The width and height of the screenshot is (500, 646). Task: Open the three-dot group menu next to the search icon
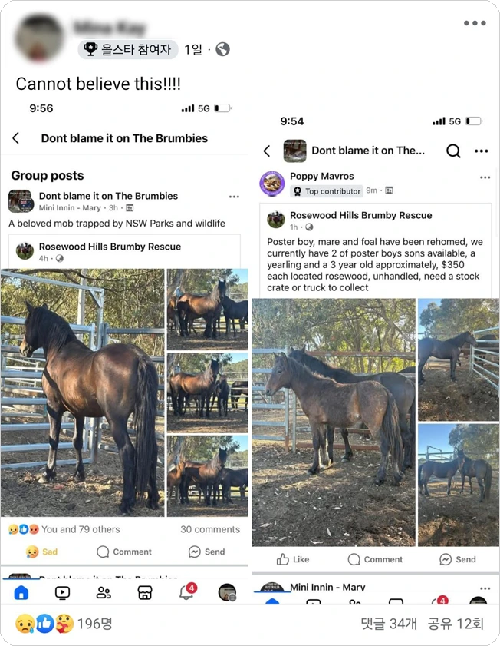[x=481, y=151]
